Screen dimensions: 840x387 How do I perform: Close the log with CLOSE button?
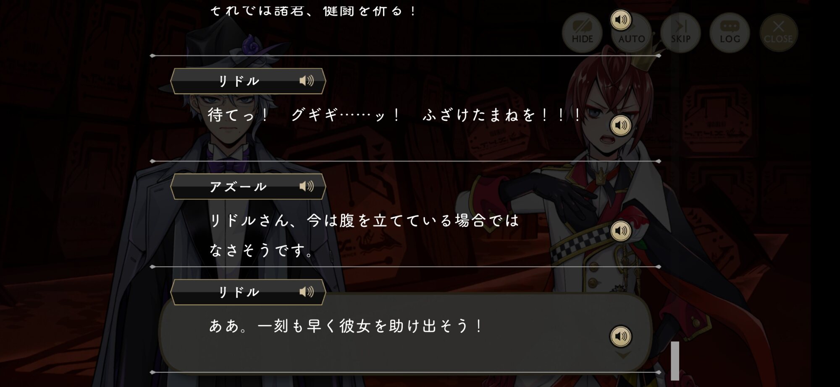778,33
